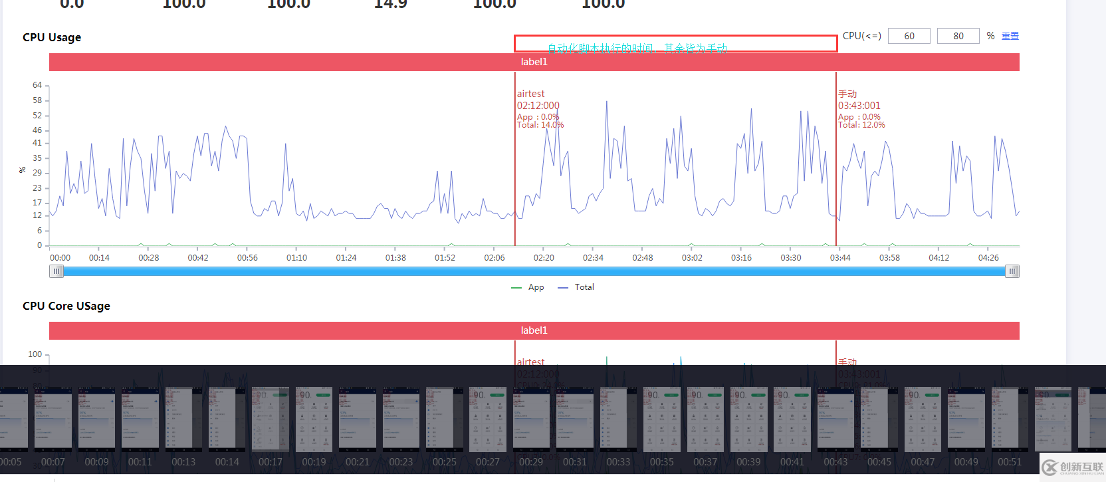Click the Total: 12.0% readout at 手动 marker
1106x482 pixels.
(861, 125)
